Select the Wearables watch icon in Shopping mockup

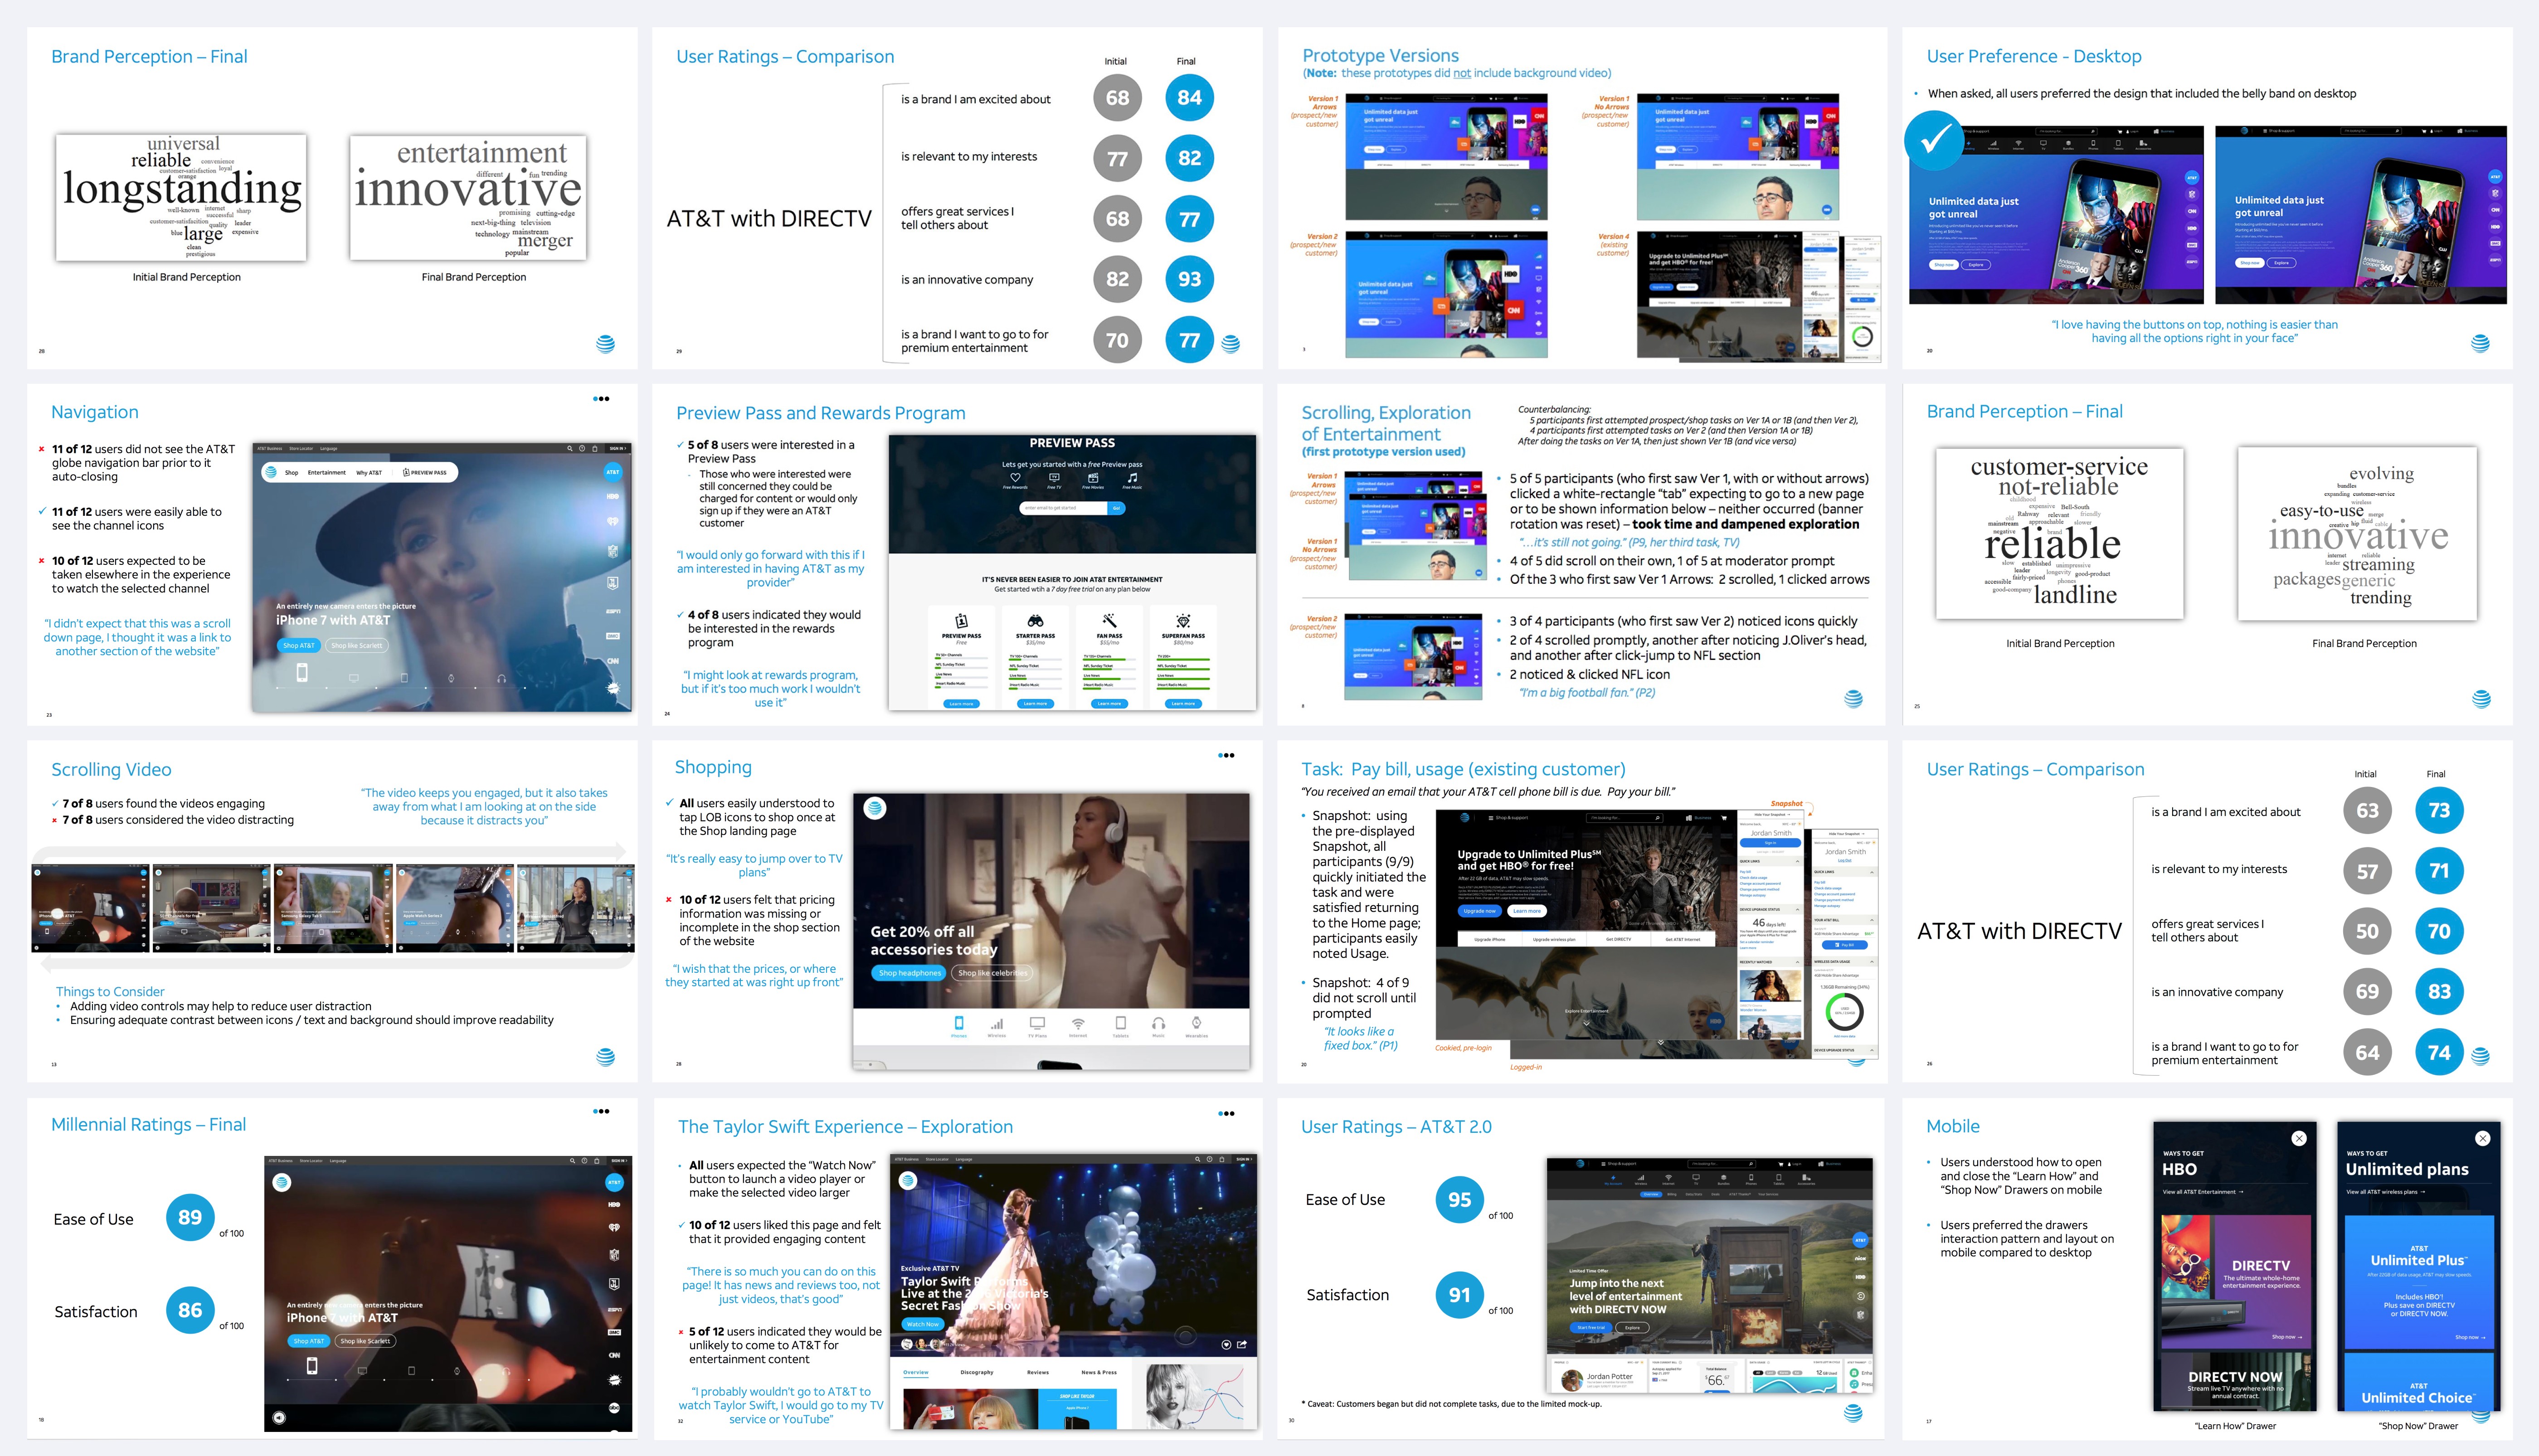click(1196, 1023)
